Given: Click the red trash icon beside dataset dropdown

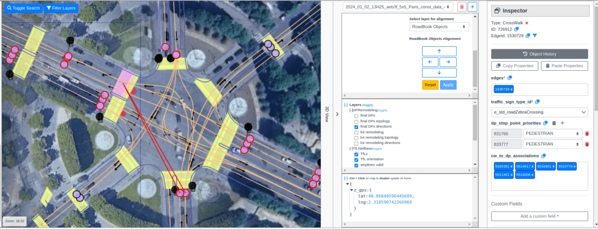Looking at the screenshot, I should pyautogui.click(x=461, y=7).
